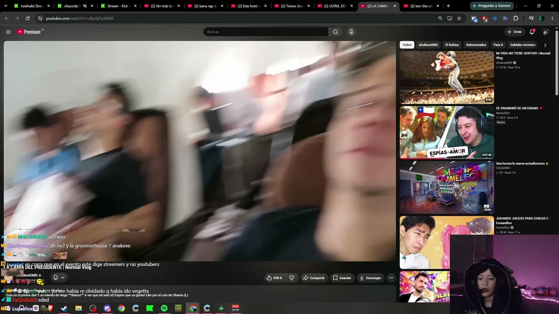Image resolution: width=559 pixels, height=314 pixels.
Task: Switch to the Ver más tarde tab
Action: pyautogui.click(x=159, y=6)
